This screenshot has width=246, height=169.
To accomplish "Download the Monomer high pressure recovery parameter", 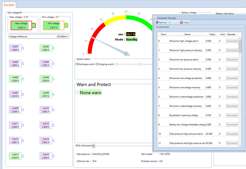I will click(x=232, y=50).
